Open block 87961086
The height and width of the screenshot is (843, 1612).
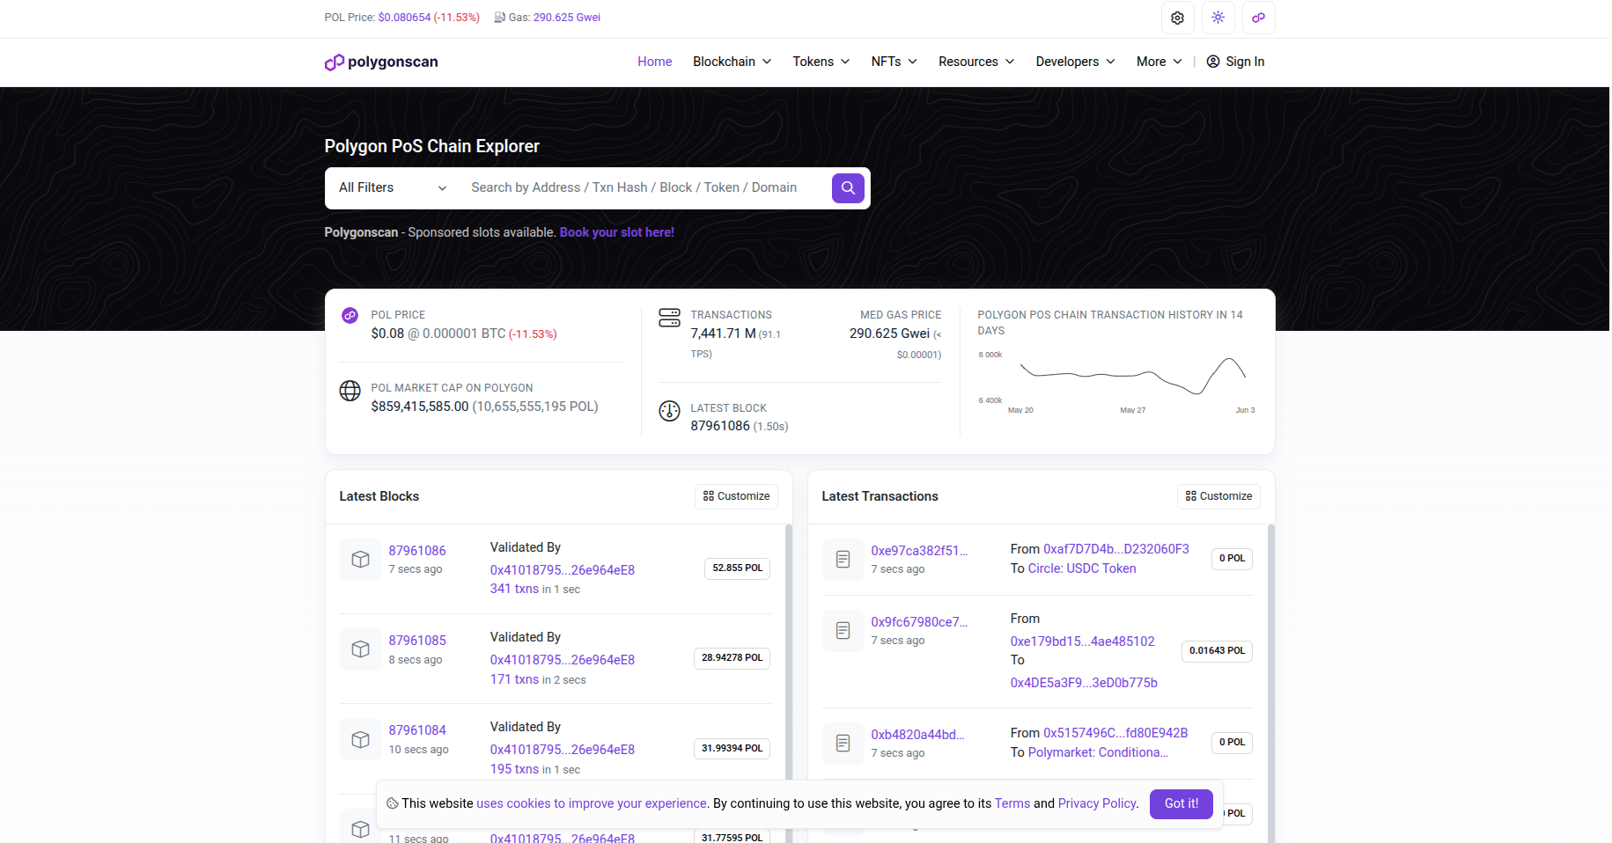[417, 551]
